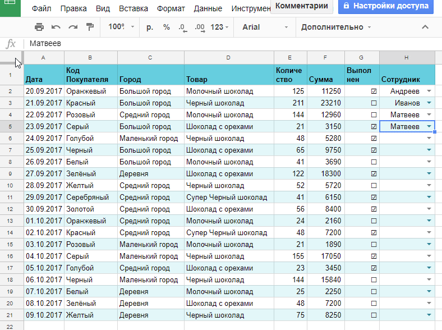Open the 123 number format dropdown
Image resolution: width=442 pixels, height=330 pixels.
tap(219, 27)
